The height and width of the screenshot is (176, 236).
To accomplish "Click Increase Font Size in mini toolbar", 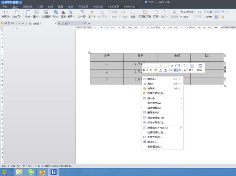I will coord(172,66).
